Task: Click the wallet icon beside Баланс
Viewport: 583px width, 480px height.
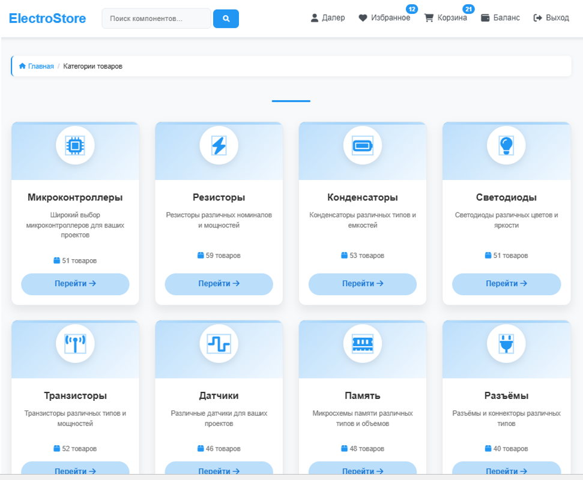Action: pyautogui.click(x=485, y=18)
